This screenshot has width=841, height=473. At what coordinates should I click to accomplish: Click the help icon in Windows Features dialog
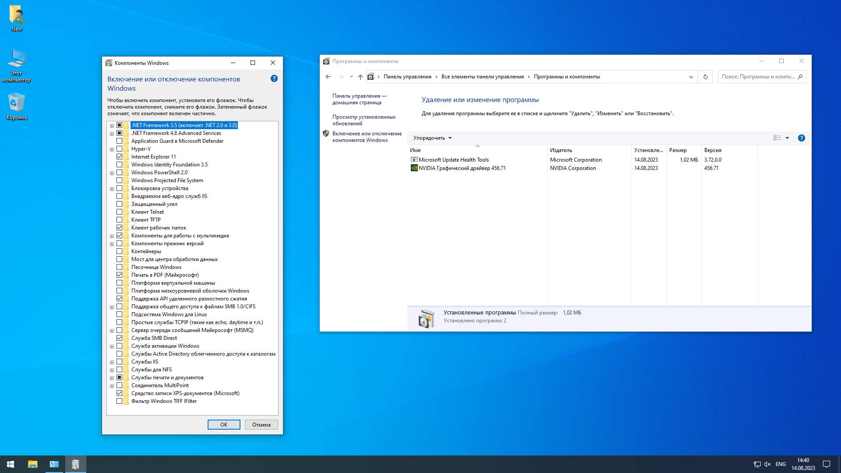click(274, 79)
